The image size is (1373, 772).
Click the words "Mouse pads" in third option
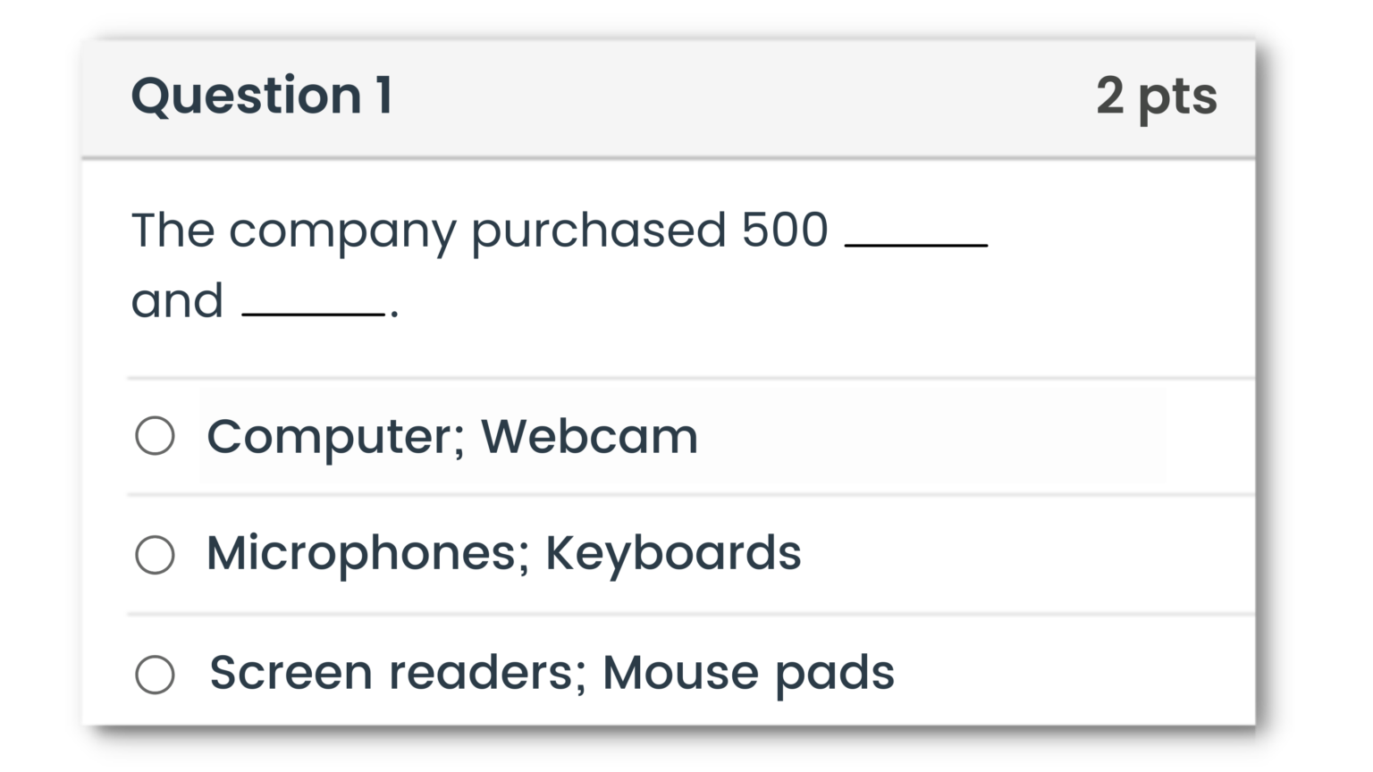click(x=748, y=673)
